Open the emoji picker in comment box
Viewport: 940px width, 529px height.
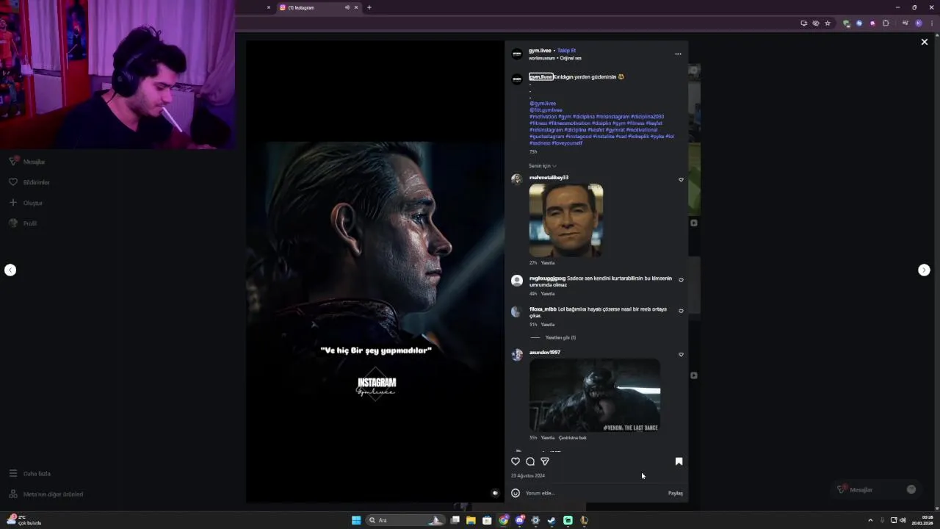point(516,493)
